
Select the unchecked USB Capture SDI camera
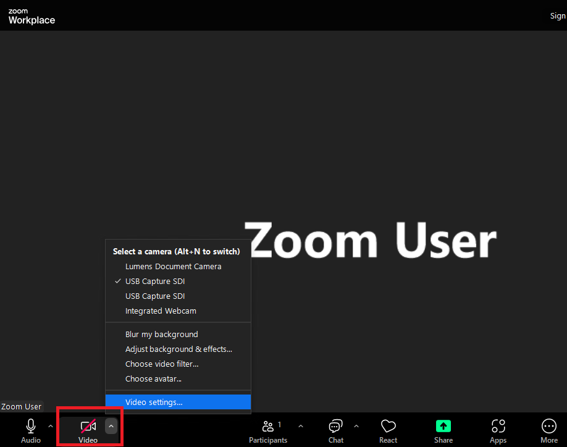pyautogui.click(x=155, y=296)
